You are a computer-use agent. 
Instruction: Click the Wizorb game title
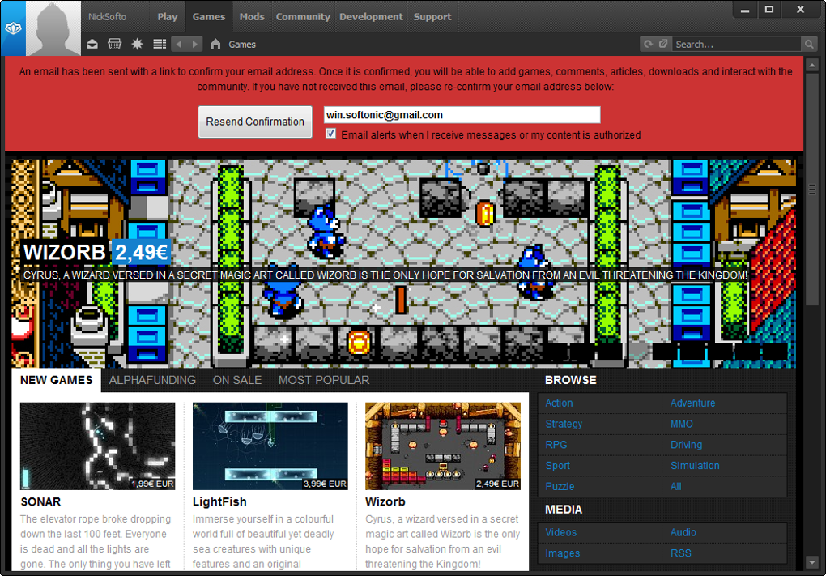(385, 501)
